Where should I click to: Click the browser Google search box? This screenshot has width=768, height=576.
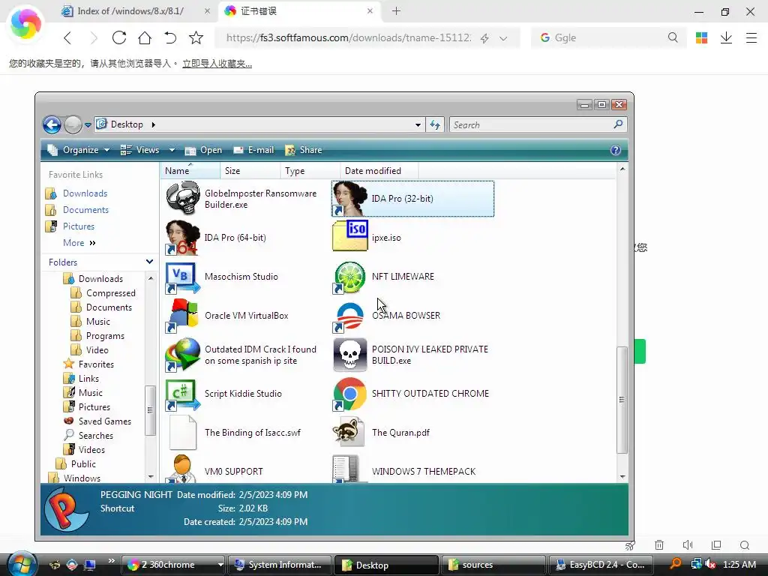609,37
